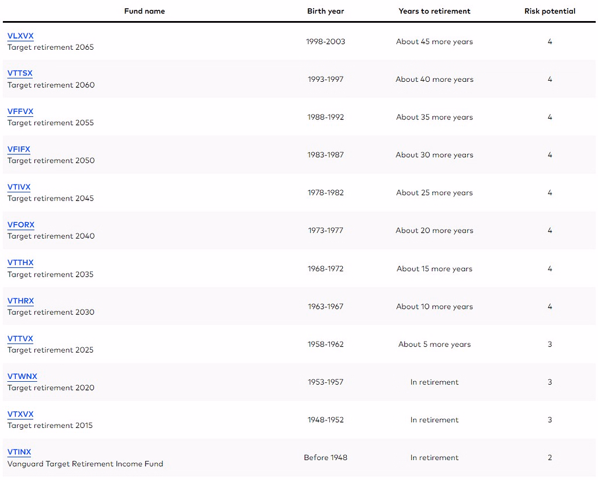598x480 pixels.
Task: Open the VFORX fund link
Action: pos(21,225)
